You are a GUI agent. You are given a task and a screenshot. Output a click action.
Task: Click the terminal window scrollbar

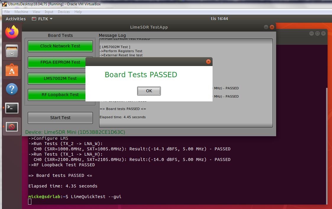[327, 146]
